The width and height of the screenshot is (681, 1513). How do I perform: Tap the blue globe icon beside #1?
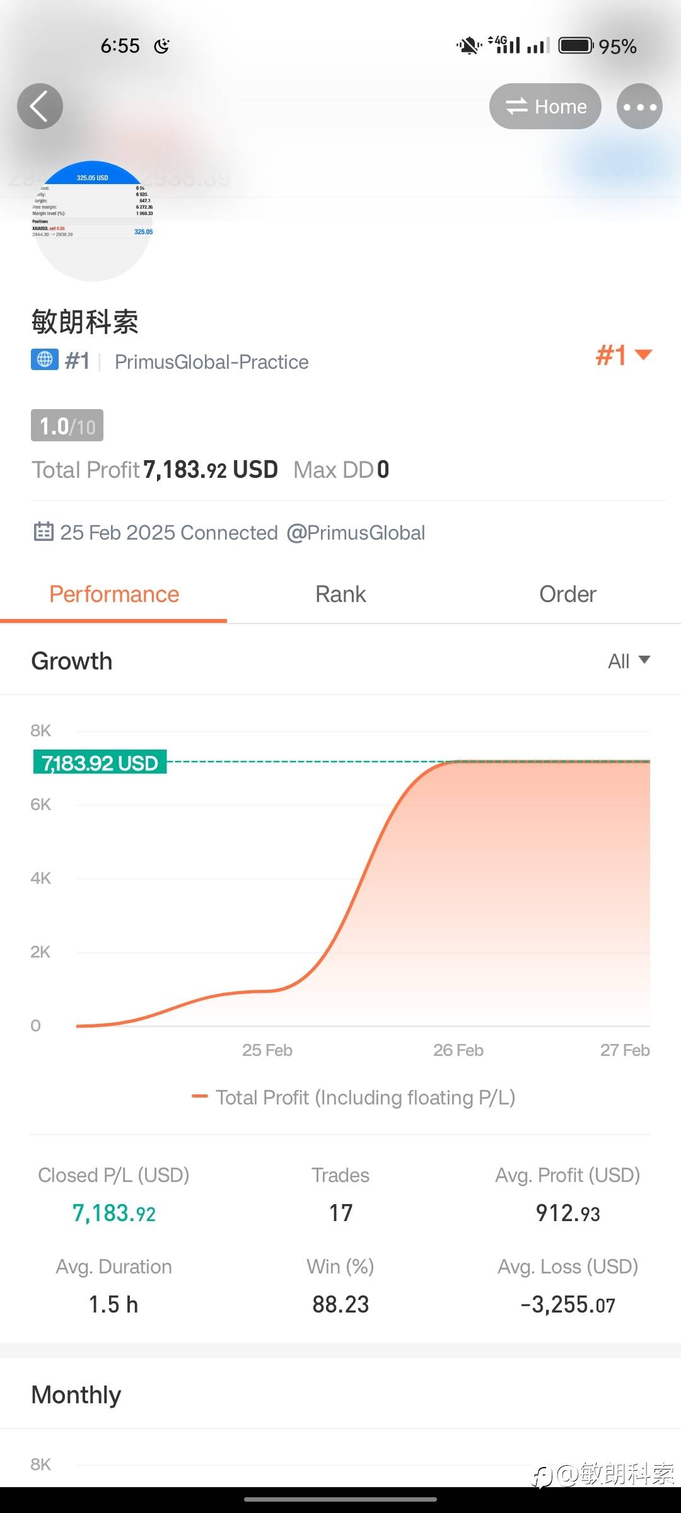(45, 360)
